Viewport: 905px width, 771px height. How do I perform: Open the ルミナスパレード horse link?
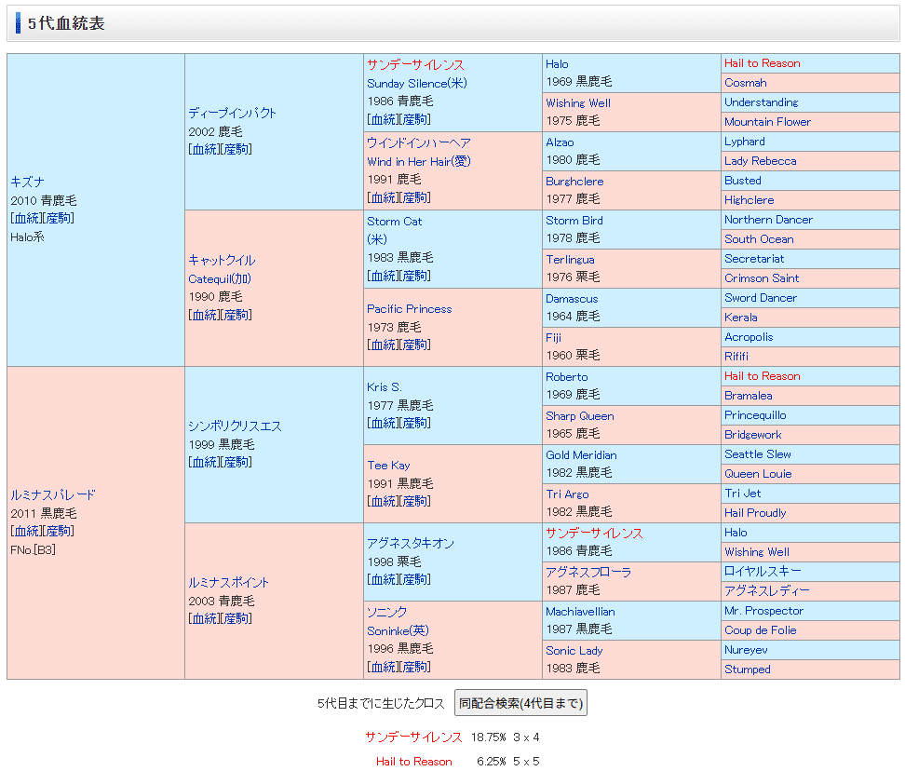(x=52, y=494)
